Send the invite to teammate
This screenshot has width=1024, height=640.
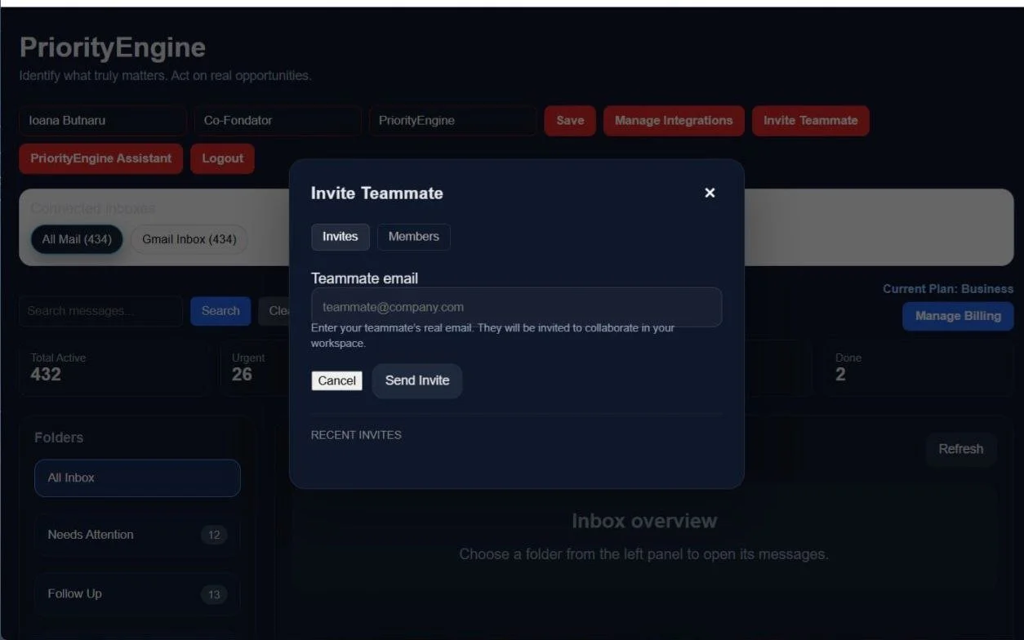tap(417, 380)
